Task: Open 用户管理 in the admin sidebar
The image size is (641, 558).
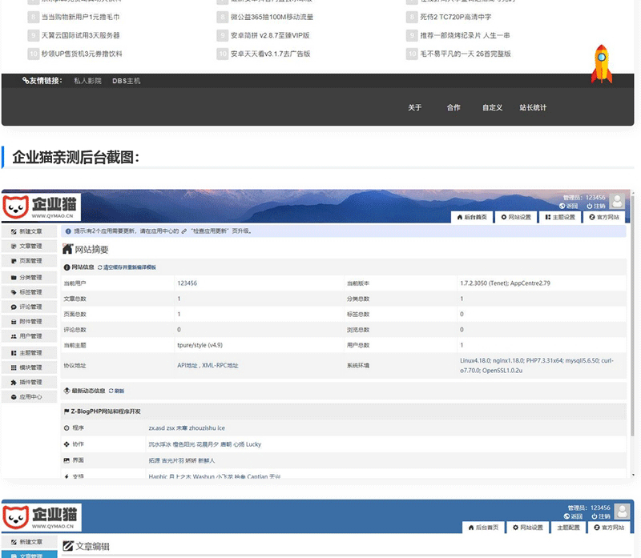Action: (29, 336)
